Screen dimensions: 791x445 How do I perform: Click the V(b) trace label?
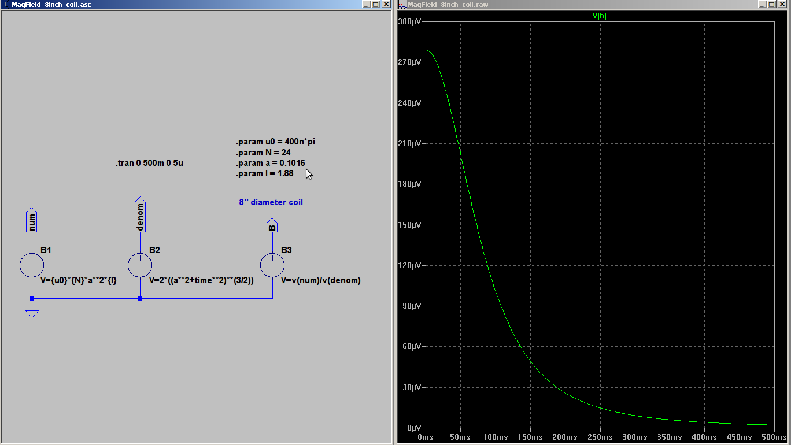(x=599, y=16)
